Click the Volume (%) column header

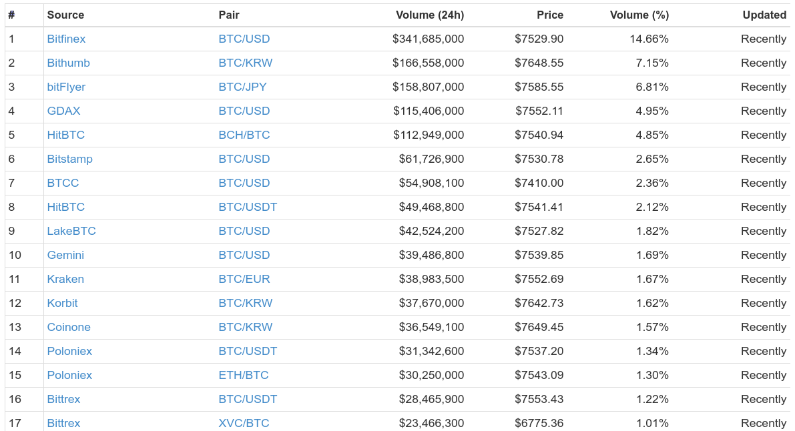[639, 15]
